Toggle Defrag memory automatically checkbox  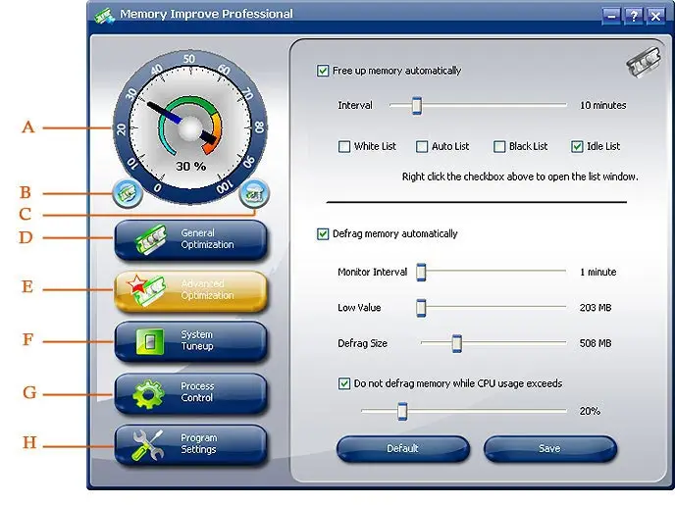click(323, 234)
